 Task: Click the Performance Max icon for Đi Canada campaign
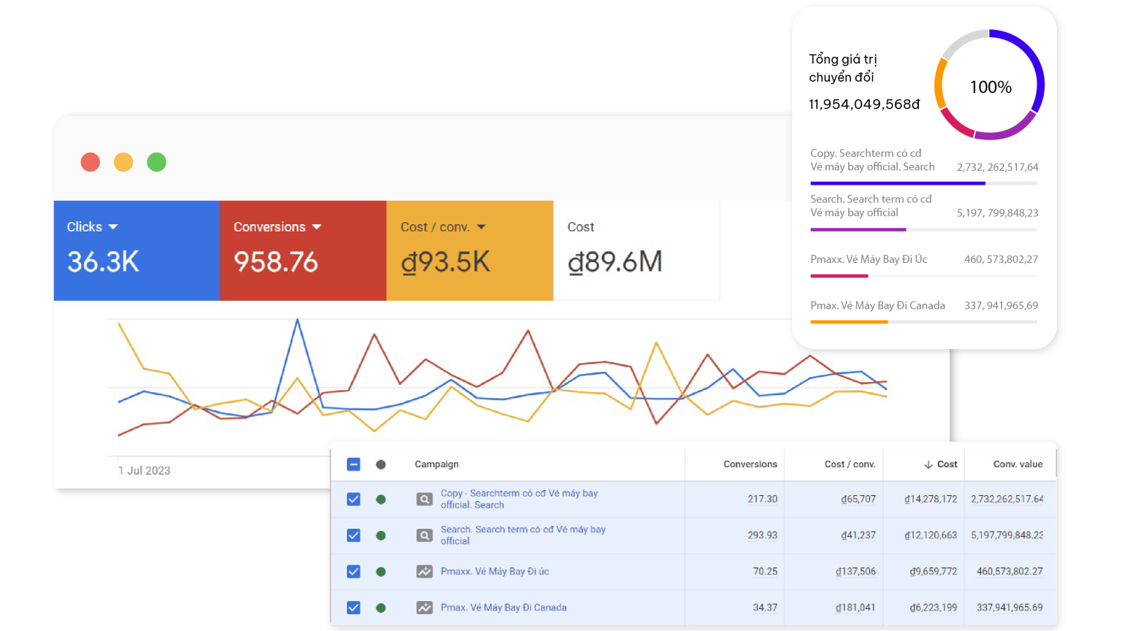tap(424, 608)
